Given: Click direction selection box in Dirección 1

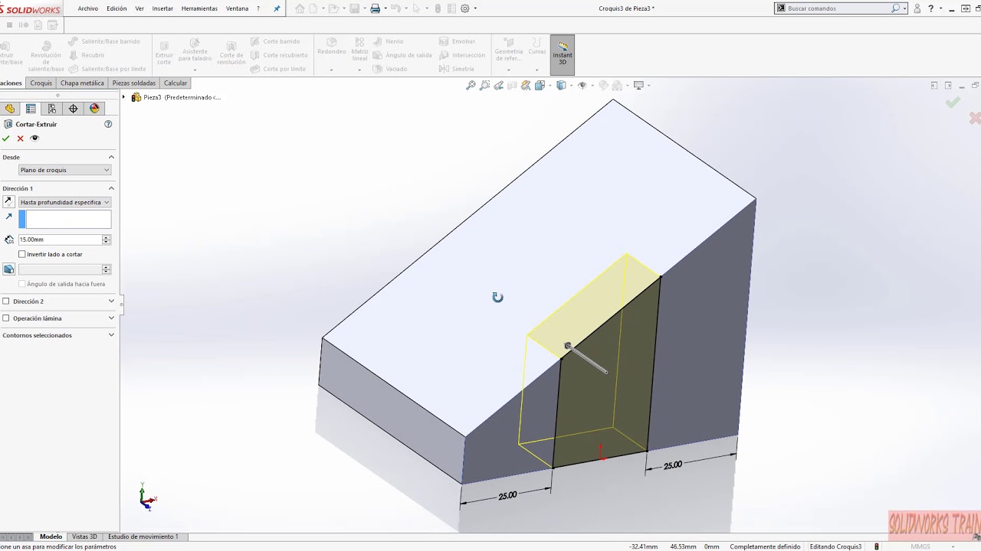Looking at the screenshot, I should click(x=65, y=219).
